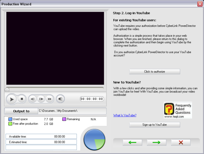This screenshot has height=154, width=204.
Task: Click the New to YouTube? heading
Action: 127,82
